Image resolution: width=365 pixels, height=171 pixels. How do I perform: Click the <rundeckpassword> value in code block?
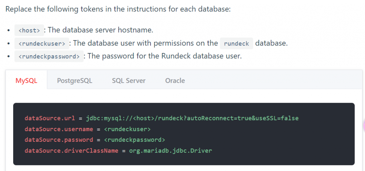(134, 140)
